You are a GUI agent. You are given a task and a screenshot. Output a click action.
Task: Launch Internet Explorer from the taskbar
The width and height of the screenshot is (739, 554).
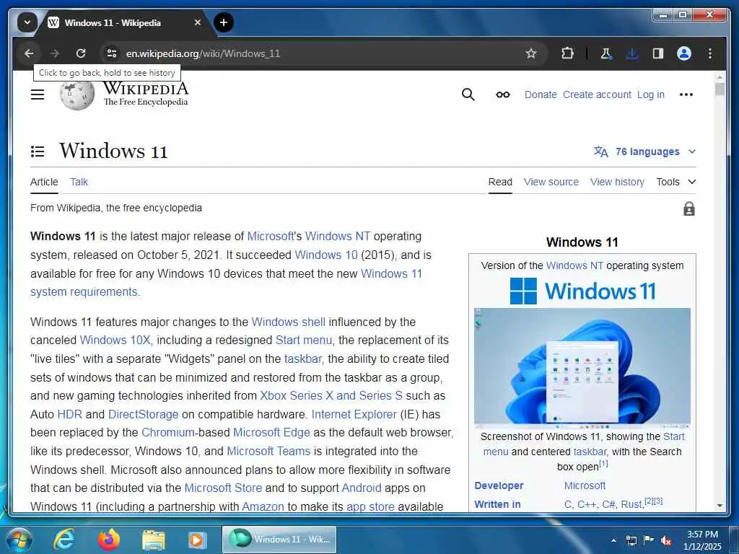64,540
